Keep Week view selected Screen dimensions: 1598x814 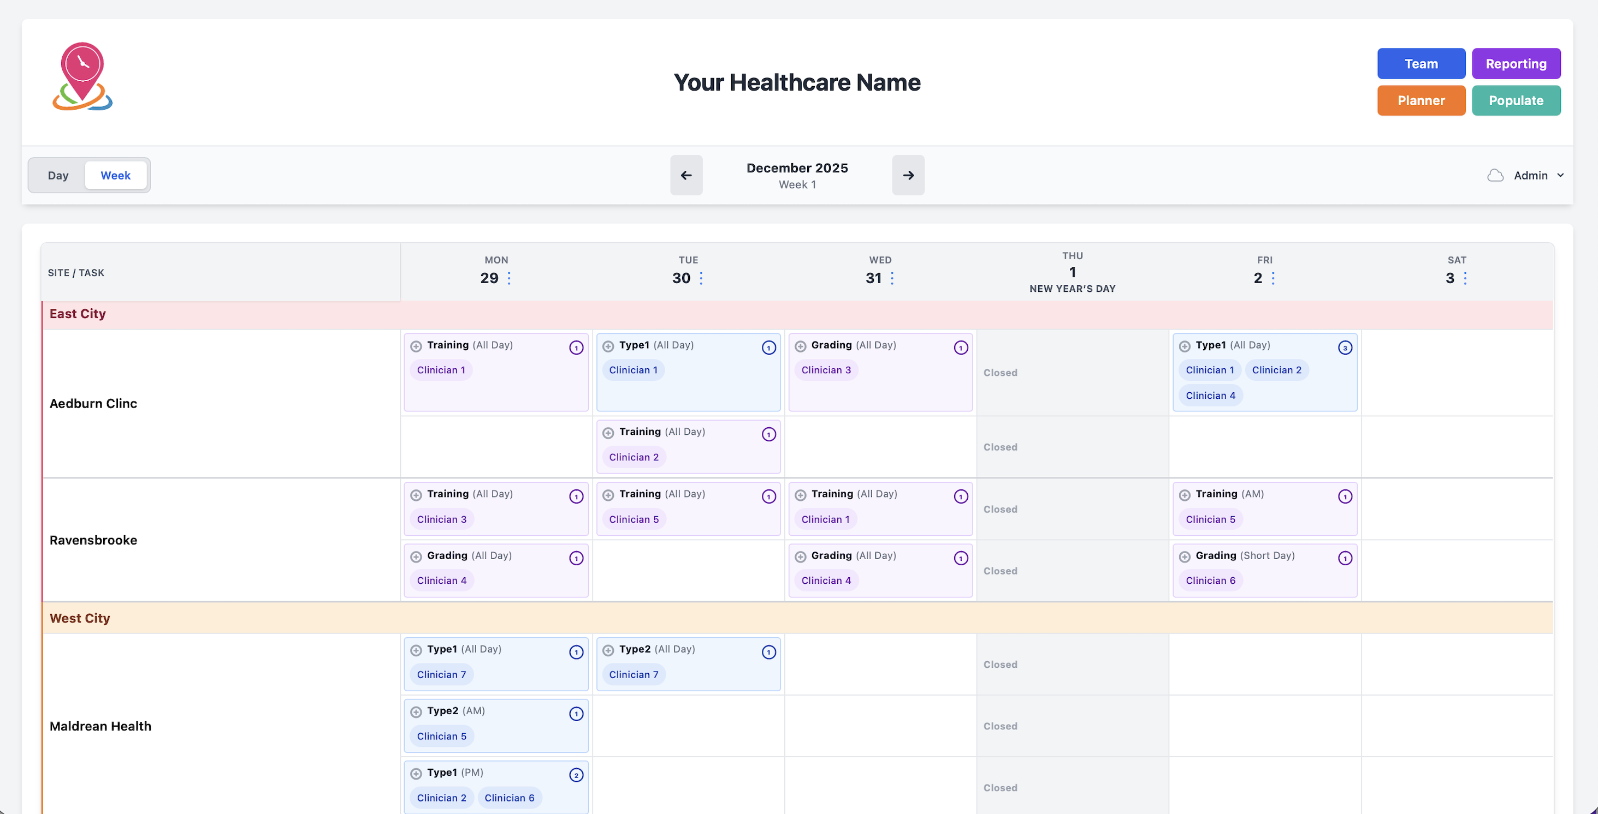(115, 175)
